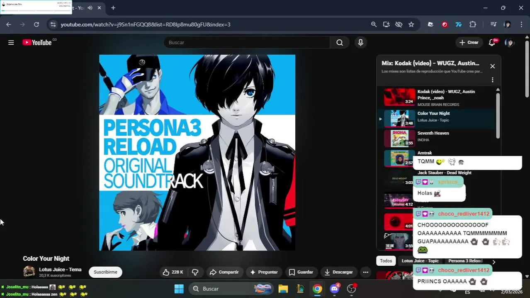530x298 pixels.
Task: Open Chrome profile avatar in toolbar
Action: (x=507, y=24)
